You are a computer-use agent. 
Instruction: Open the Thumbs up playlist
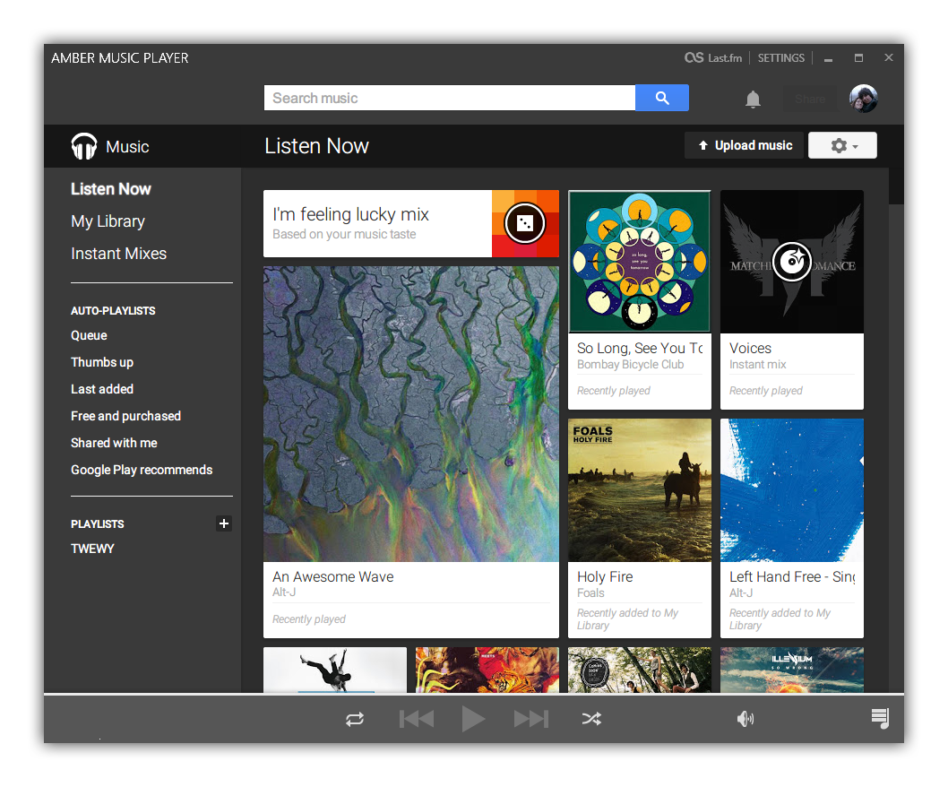click(101, 362)
